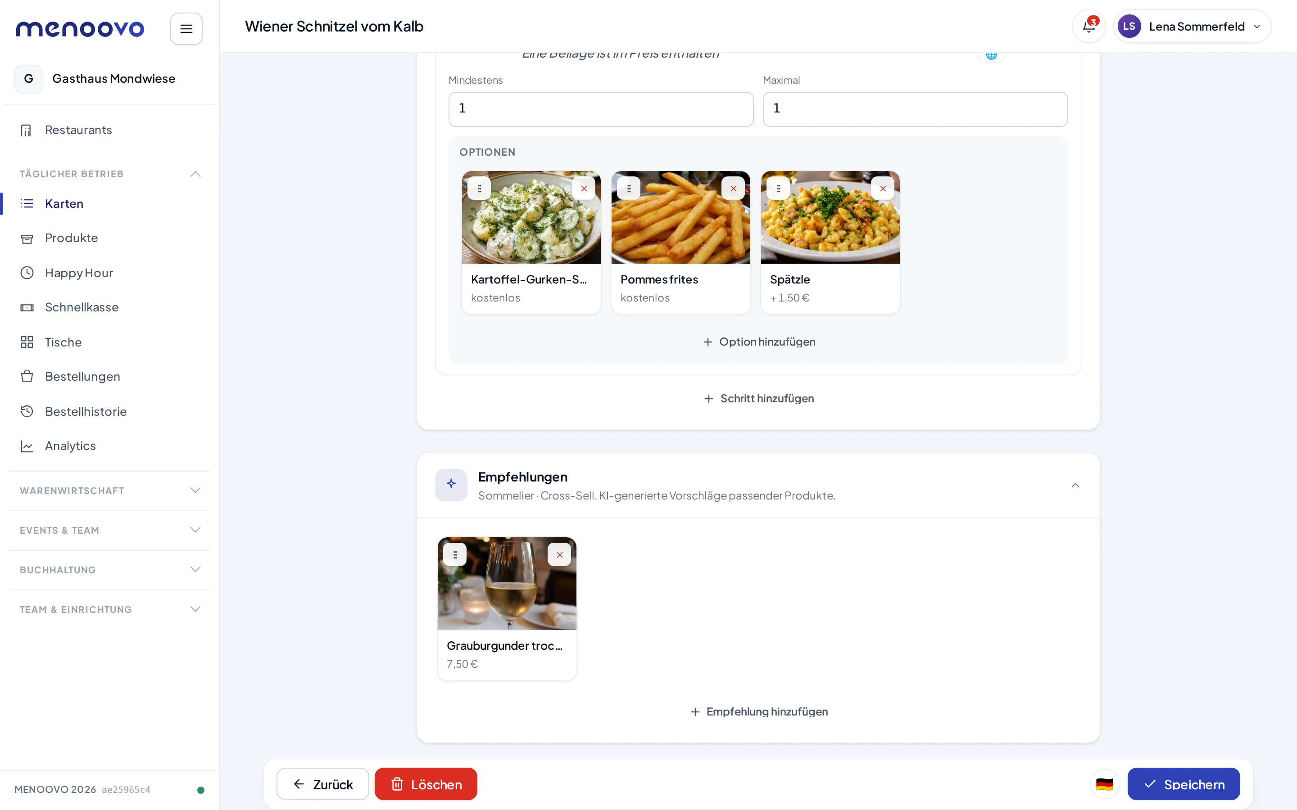Expand the Warenwirtschaft section
Viewport: 1297px width, 810px height.
tap(109, 490)
